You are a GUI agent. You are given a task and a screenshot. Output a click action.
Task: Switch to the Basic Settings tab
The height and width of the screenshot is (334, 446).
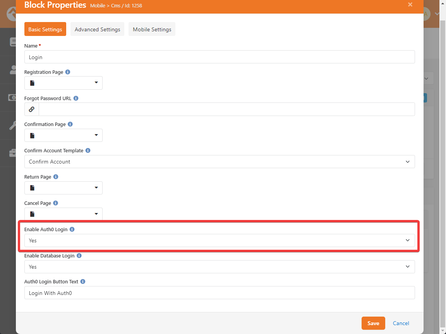point(45,29)
